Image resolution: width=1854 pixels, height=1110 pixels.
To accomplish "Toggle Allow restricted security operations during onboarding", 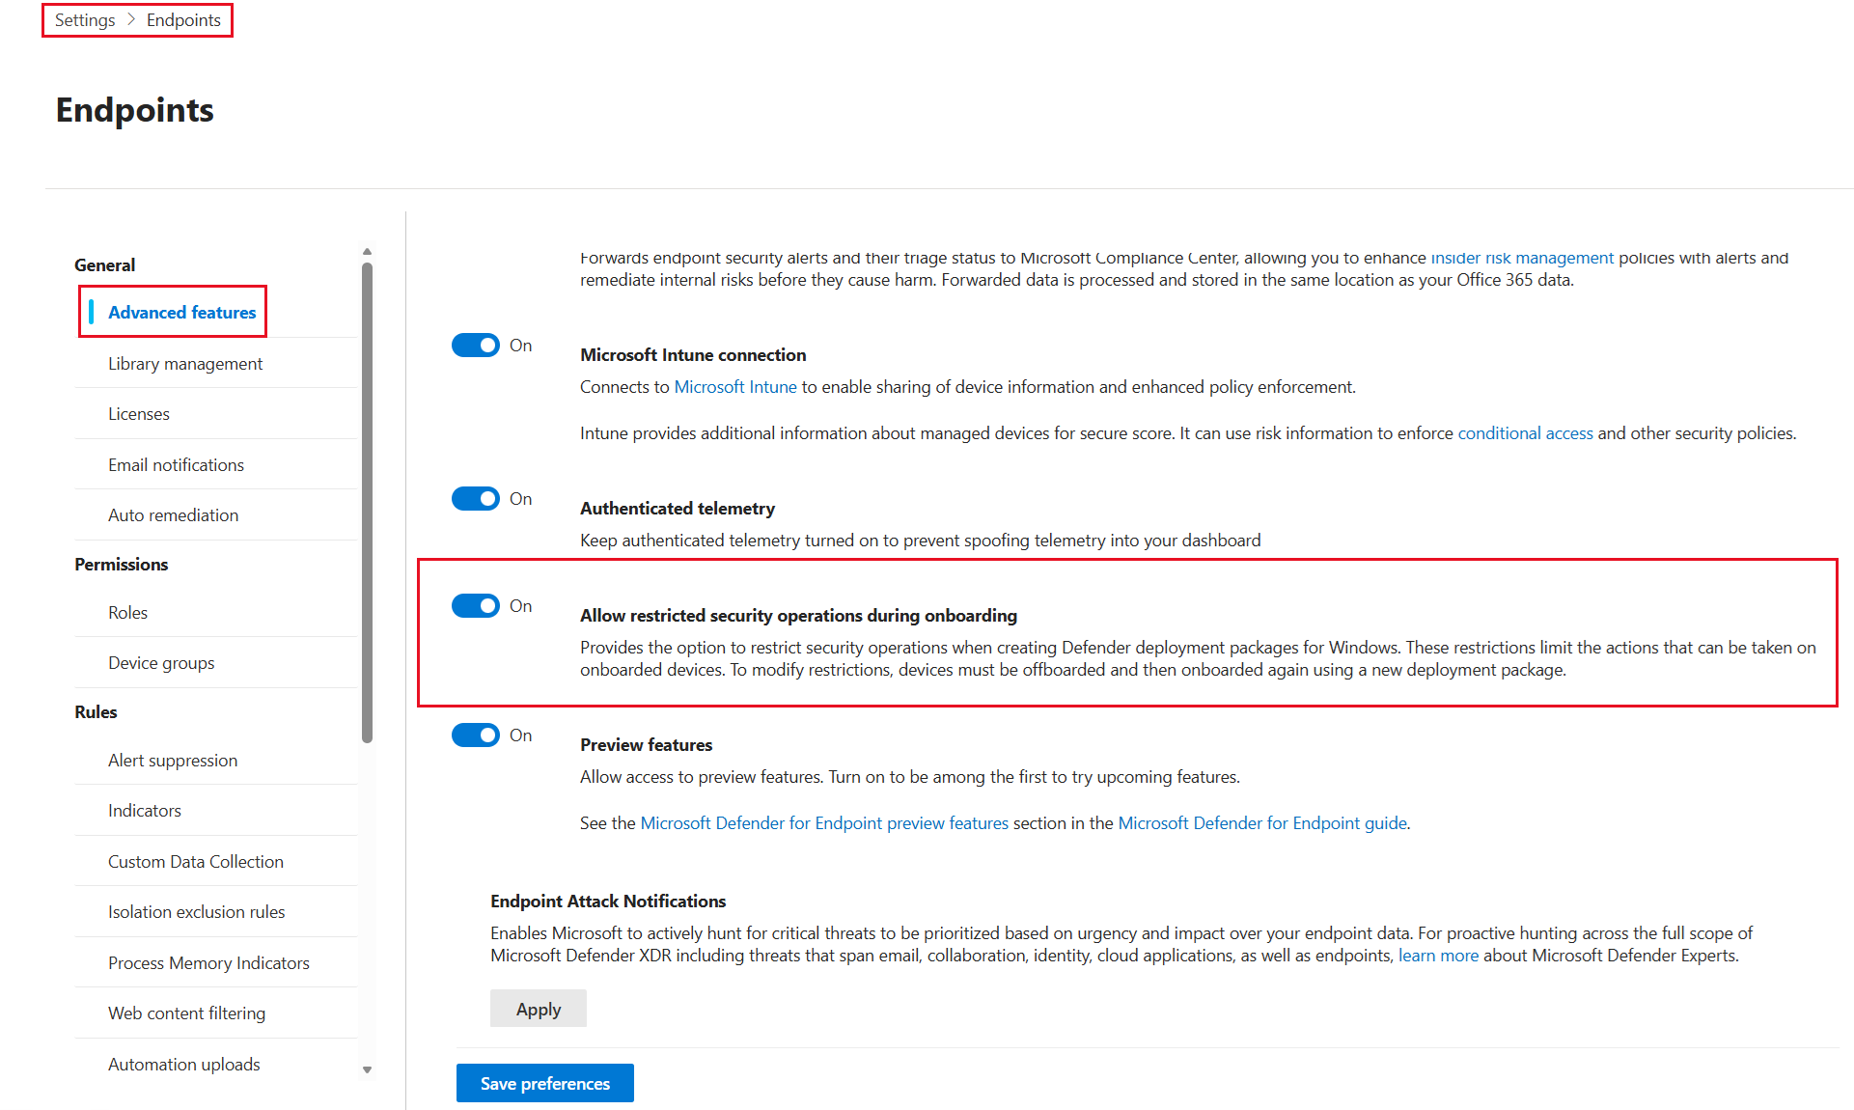I will tap(476, 606).
